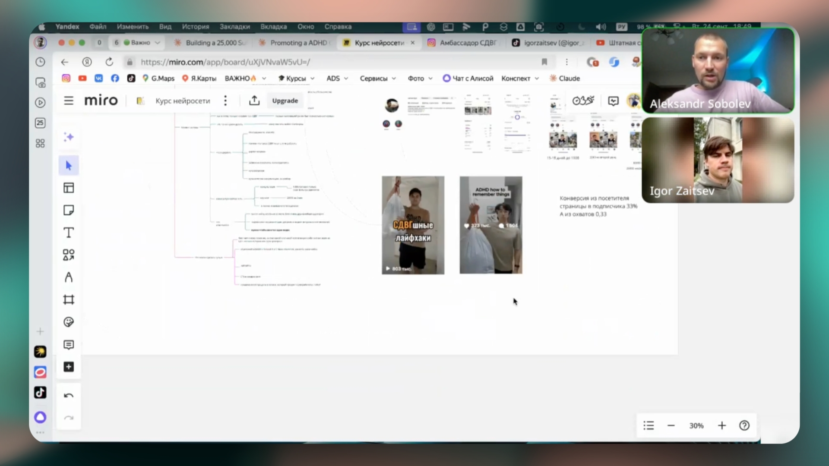Click the export board icon
Viewport: 829px width, 466px height.
(254, 101)
